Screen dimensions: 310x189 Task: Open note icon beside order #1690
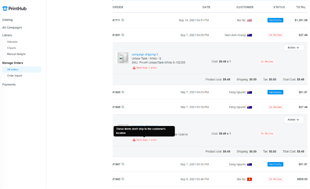123,92
